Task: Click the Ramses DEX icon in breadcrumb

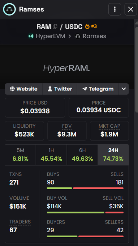Action: point(78,36)
